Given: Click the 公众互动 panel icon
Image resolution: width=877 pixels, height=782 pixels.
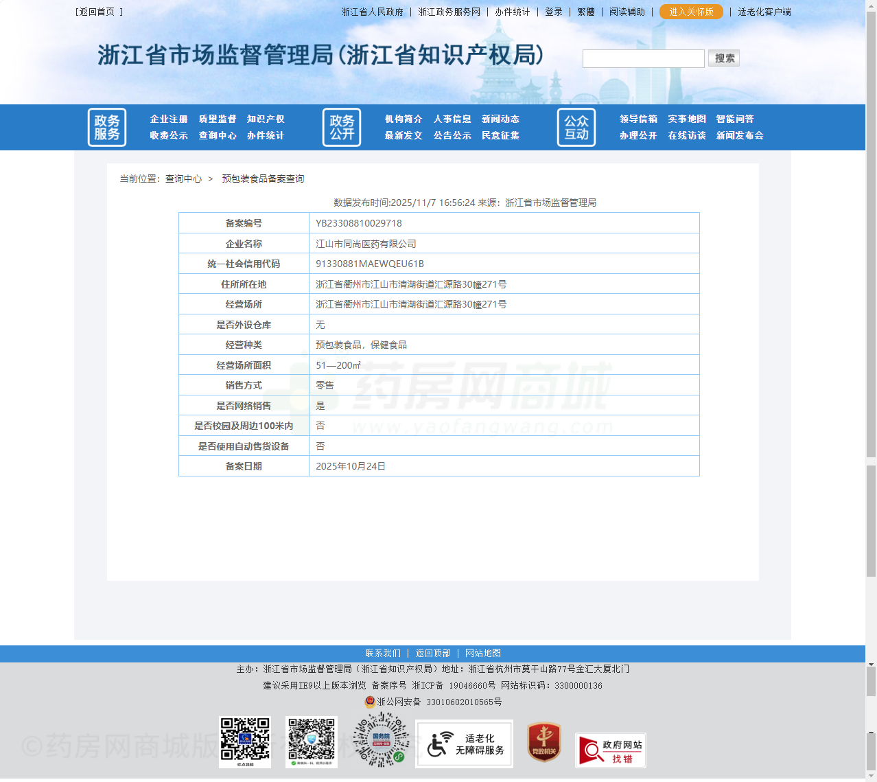Looking at the screenshot, I should tap(576, 127).
